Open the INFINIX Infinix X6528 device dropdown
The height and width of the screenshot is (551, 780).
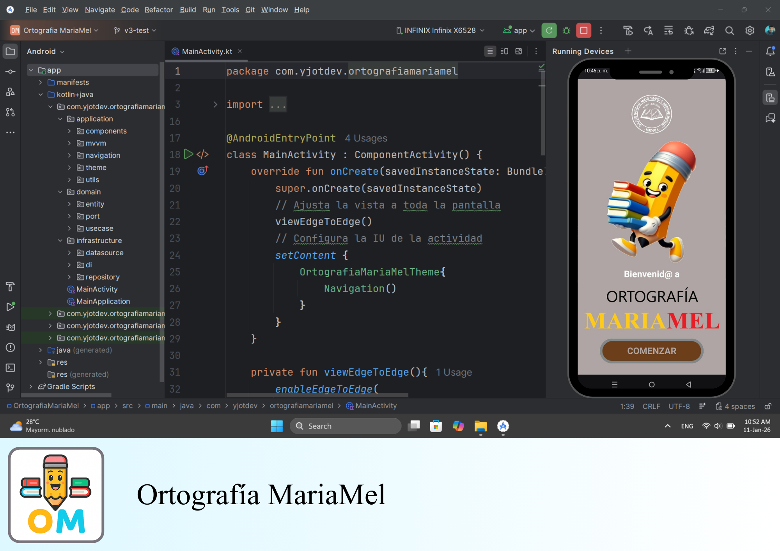pos(440,30)
